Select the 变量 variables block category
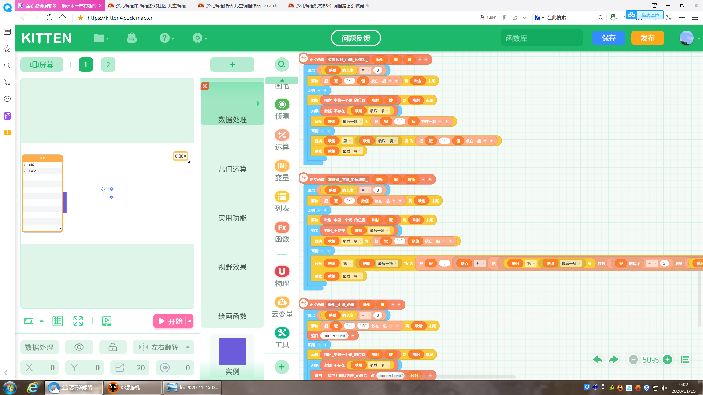The image size is (703, 395). click(x=282, y=170)
